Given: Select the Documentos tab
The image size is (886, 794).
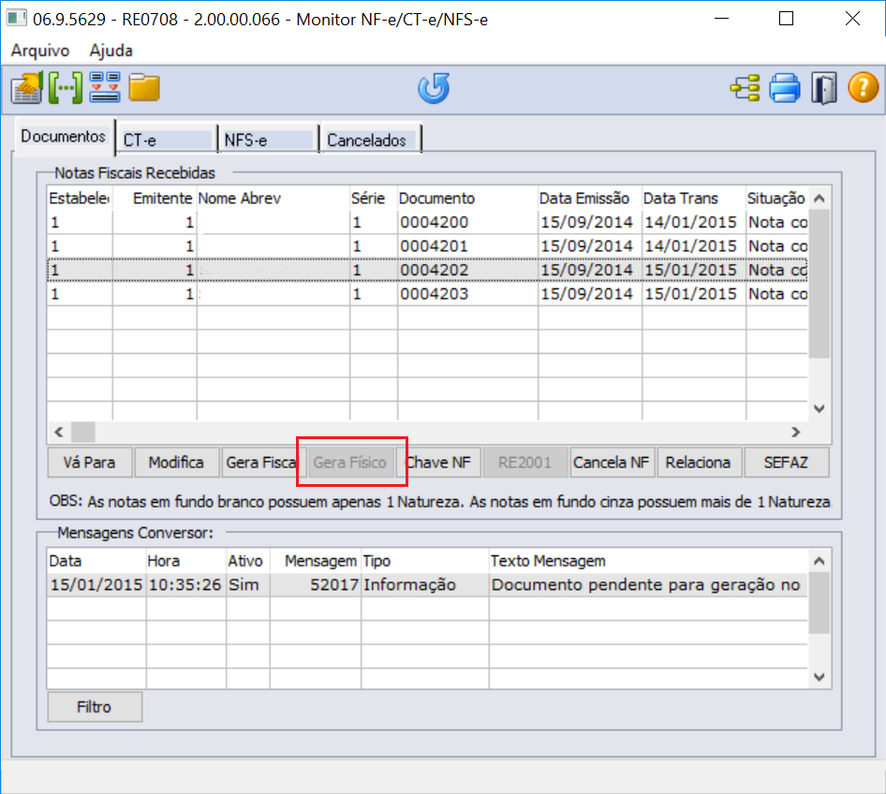Looking at the screenshot, I should [x=64, y=137].
